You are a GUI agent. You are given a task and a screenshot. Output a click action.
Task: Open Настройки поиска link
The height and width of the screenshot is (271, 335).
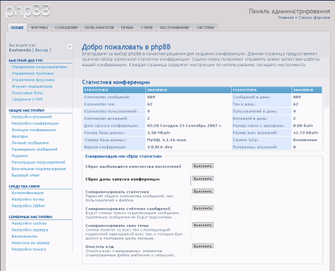(29, 249)
